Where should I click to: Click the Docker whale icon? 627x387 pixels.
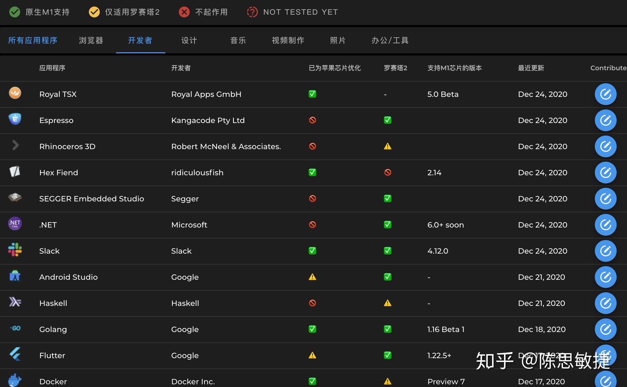tap(15, 380)
